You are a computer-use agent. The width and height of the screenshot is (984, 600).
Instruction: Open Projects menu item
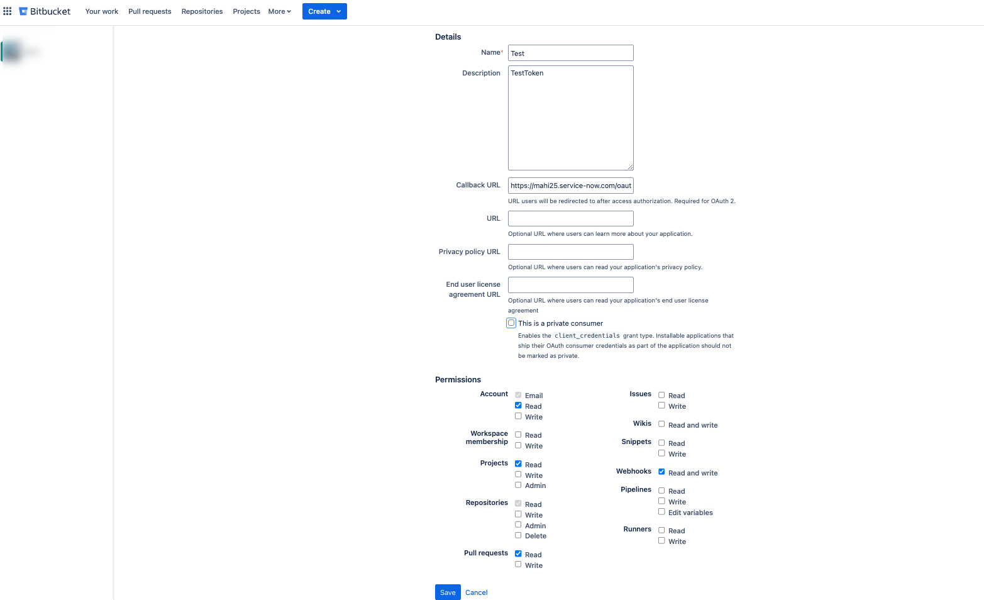[x=246, y=11]
